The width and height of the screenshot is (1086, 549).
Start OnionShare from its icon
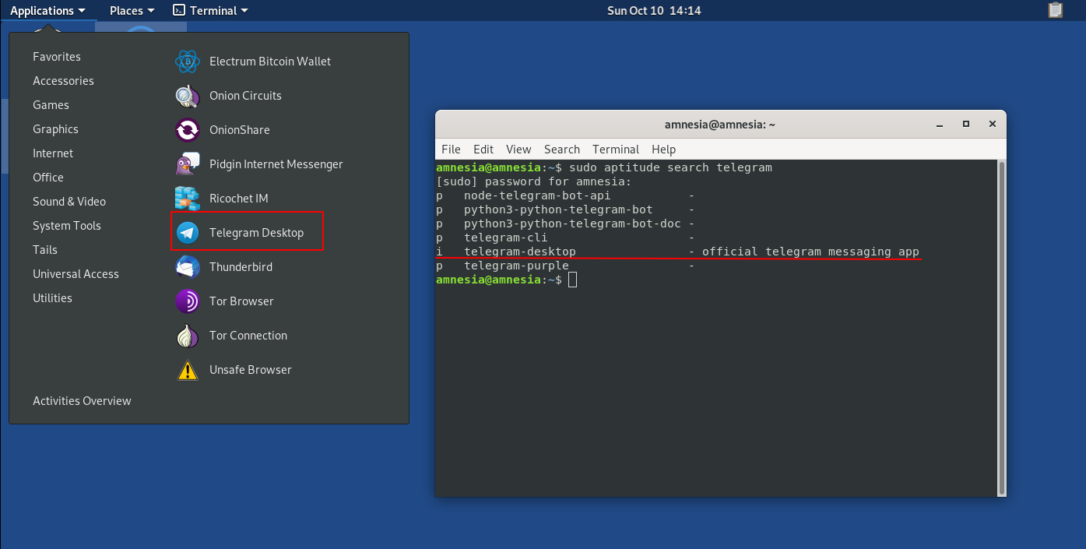coord(188,130)
